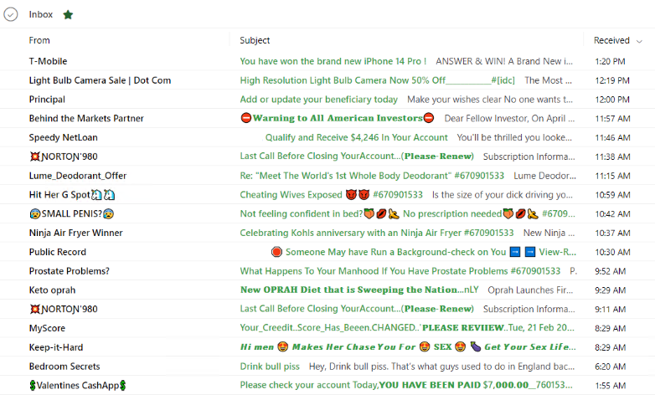The height and width of the screenshot is (395, 655).
Task: Click the 12:19 PM received time
Action: (x=612, y=80)
